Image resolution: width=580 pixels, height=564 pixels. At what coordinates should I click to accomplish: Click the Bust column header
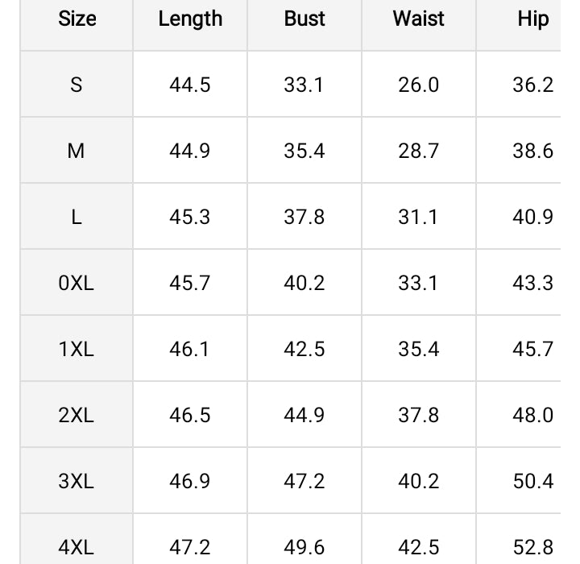[304, 19]
